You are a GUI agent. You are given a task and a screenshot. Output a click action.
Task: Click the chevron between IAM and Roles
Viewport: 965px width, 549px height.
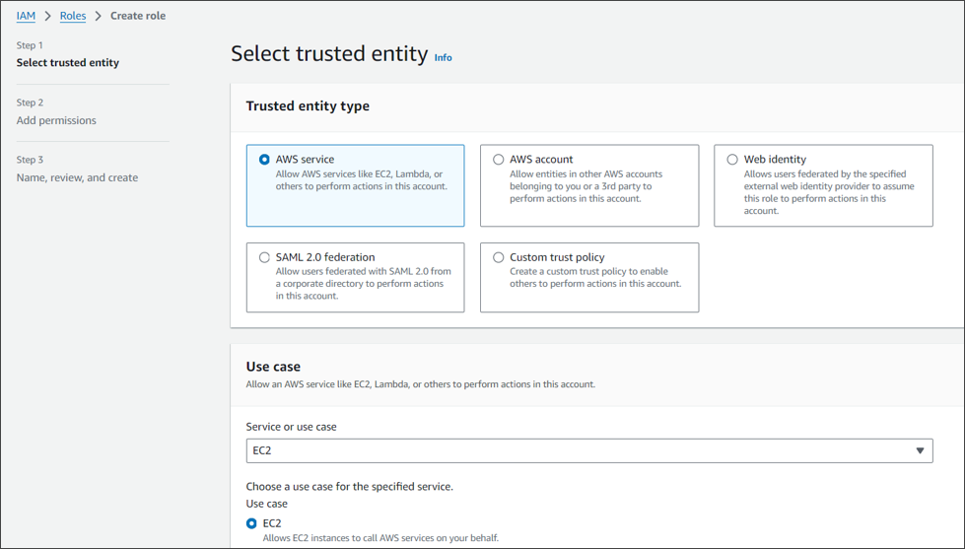pos(47,16)
